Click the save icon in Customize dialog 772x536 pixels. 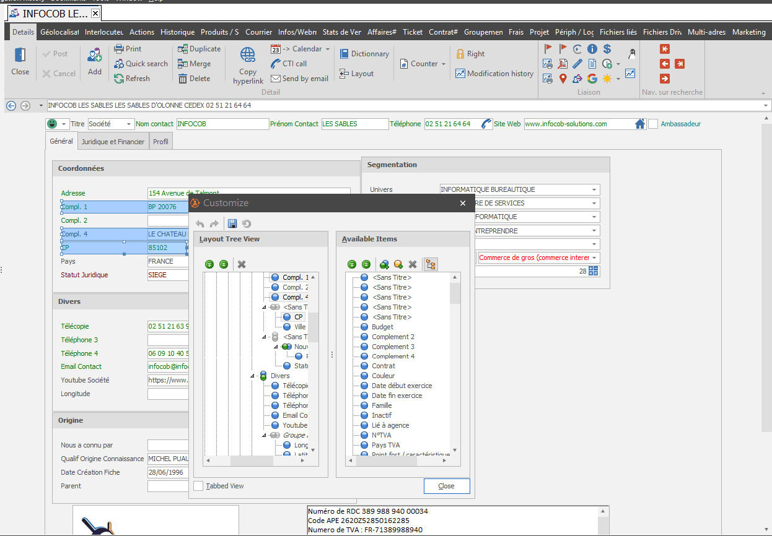(x=232, y=223)
